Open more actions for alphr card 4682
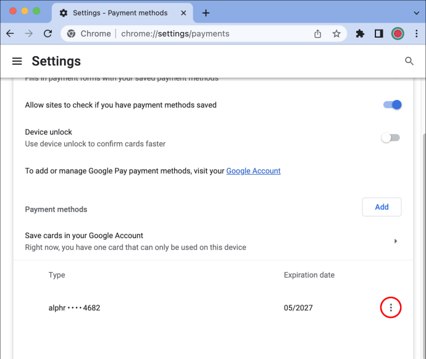426x359 pixels. 391,307
